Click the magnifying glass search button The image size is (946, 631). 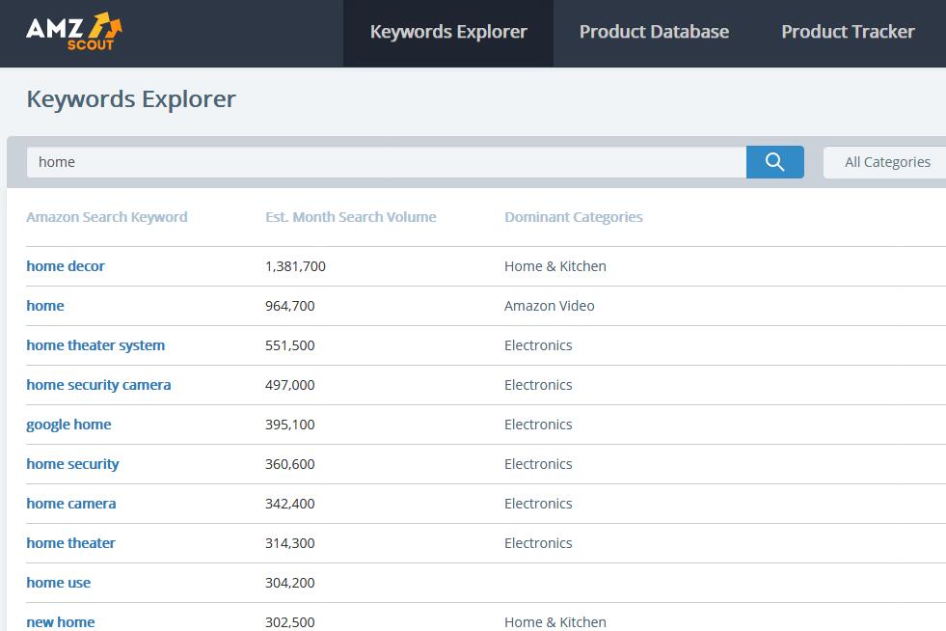[774, 162]
